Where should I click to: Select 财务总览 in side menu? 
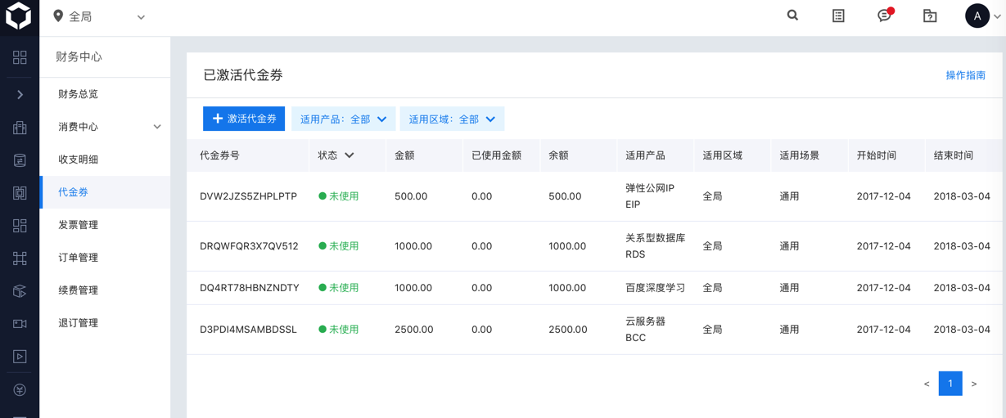click(x=78, y=94)
